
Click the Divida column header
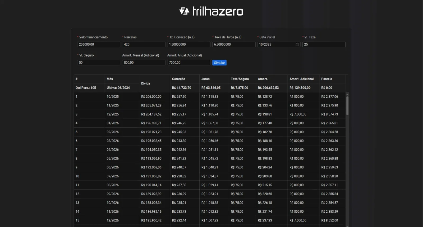tap(146, 83)
